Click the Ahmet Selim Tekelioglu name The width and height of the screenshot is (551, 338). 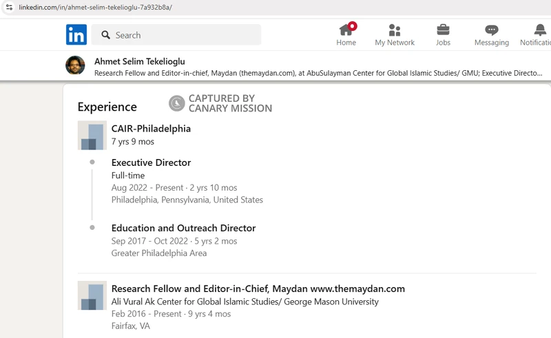pos(139,61)
